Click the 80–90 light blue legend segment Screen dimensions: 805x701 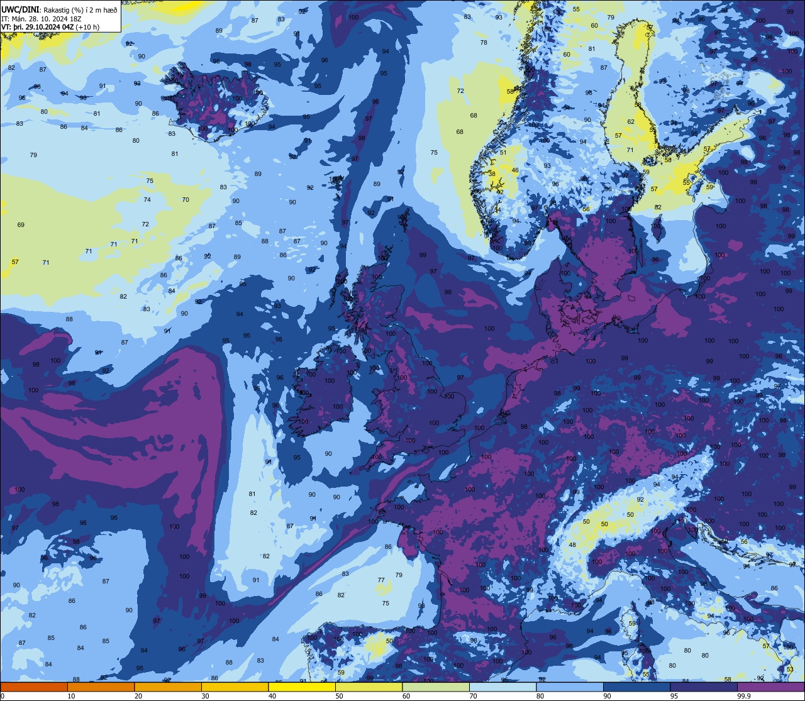pos(570,687)
